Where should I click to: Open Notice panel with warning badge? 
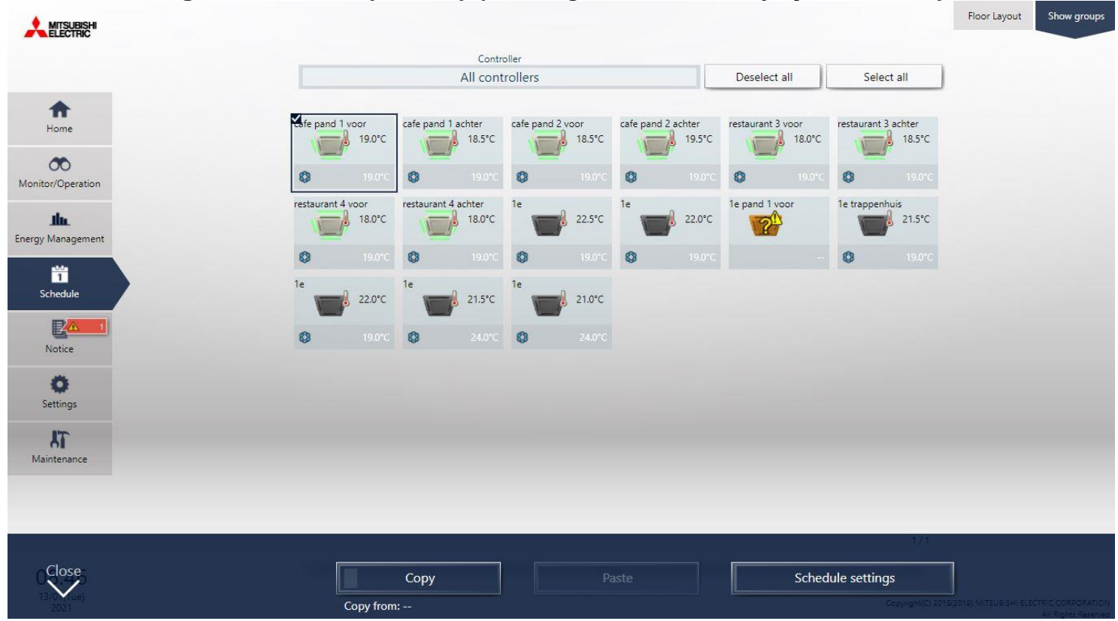click(x=59, y=337)
